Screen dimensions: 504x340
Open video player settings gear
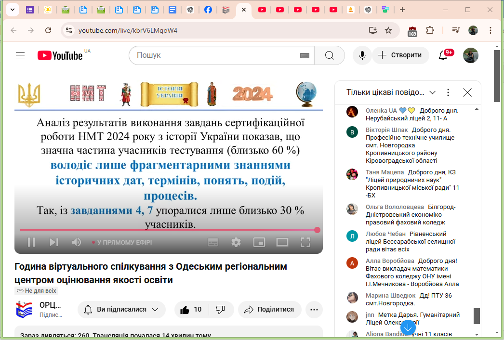pyautogui.click(x=236, y=242)
